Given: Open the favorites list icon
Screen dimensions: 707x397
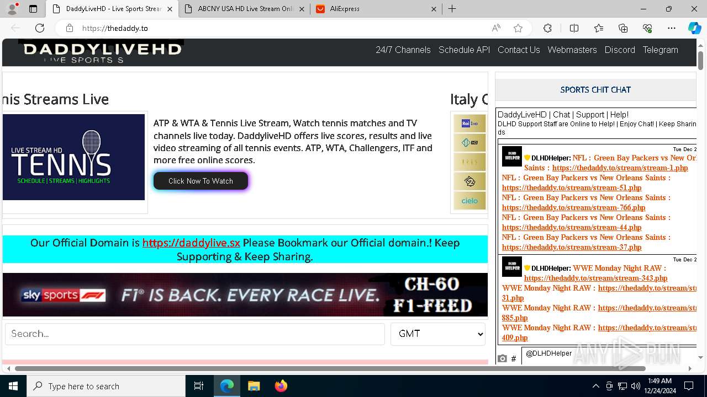Looking at the screenshot, I should pyautogui.click(x=599, y=28).
